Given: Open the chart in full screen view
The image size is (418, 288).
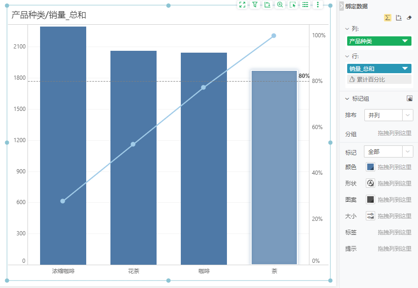Looking at the screenshot, I should (x=242, y=5).
